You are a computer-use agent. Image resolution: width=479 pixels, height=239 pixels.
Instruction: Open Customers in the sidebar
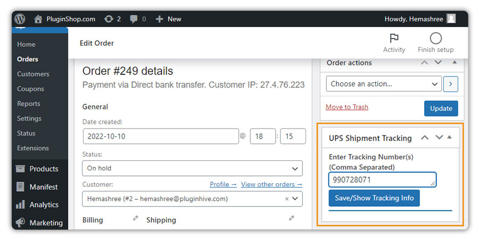pyautogui.click(x=33, y=74)
